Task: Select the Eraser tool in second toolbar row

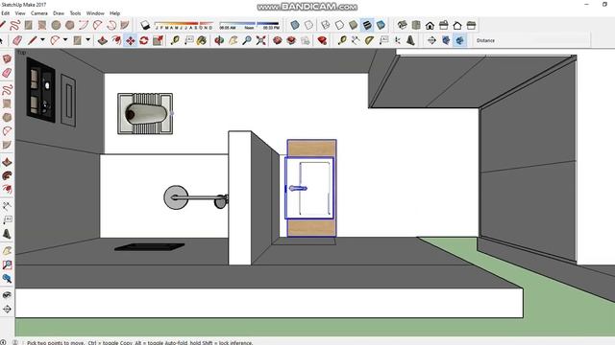Action: [17, 40]
